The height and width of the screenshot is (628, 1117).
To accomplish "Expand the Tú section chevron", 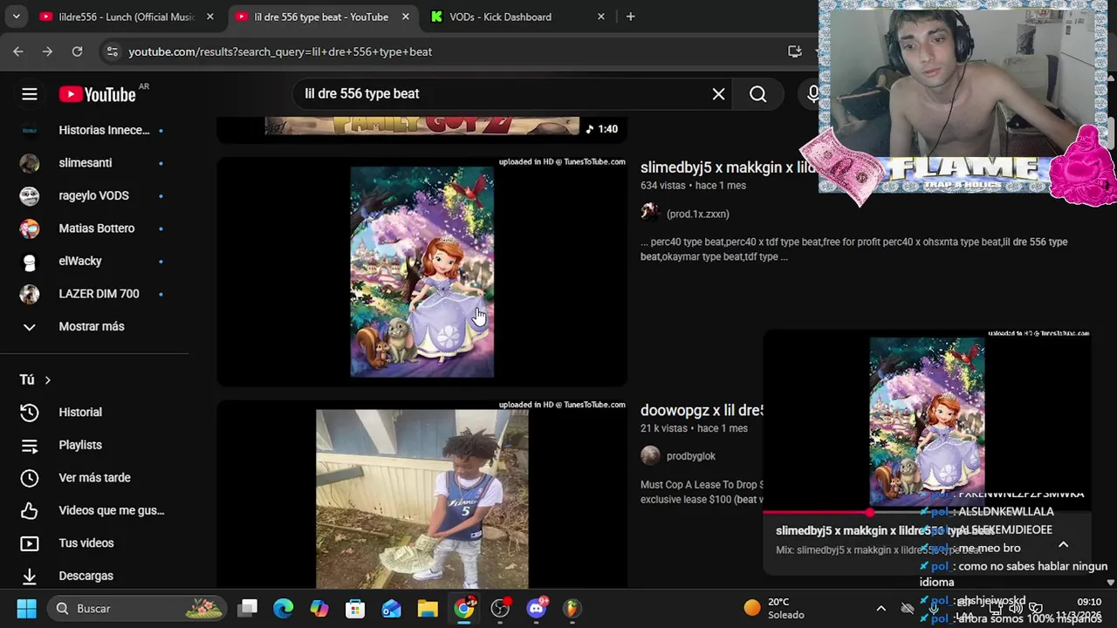I will tap(47, 380).
